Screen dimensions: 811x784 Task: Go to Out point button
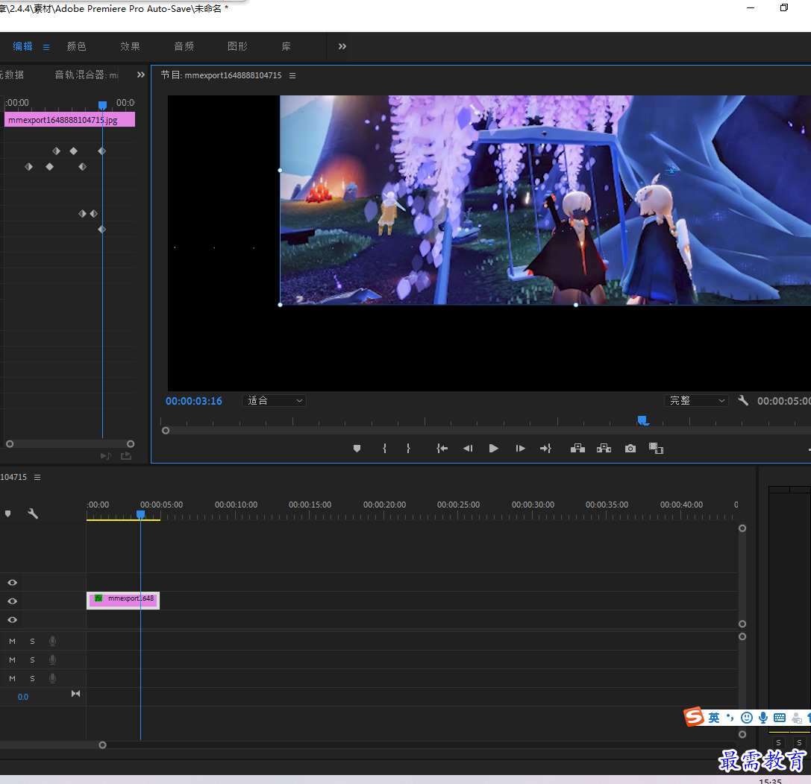(545, 449)
